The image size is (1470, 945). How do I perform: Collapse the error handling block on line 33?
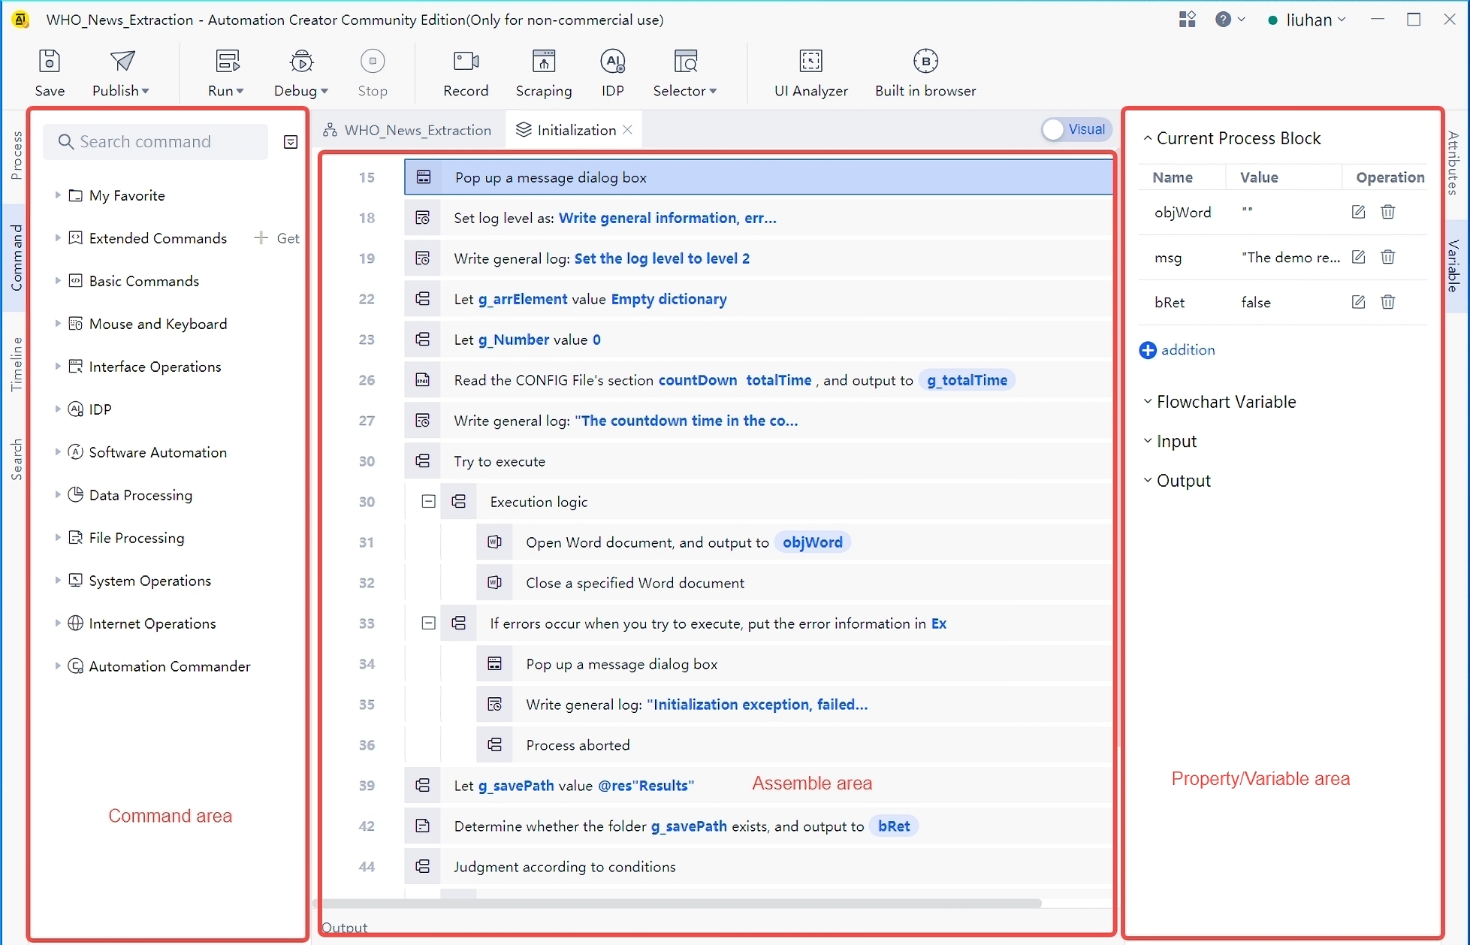click(x=428, y=623)
